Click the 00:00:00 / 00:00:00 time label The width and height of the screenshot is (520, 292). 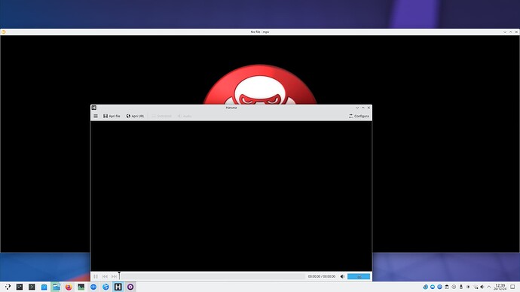coord(321,276)
